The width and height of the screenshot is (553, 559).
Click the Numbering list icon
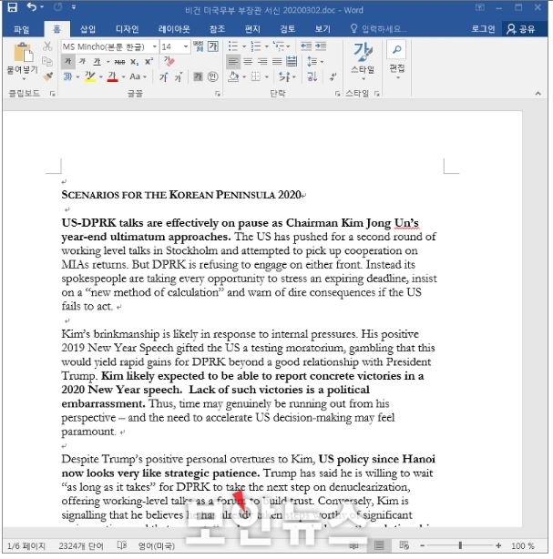[256, 46]
